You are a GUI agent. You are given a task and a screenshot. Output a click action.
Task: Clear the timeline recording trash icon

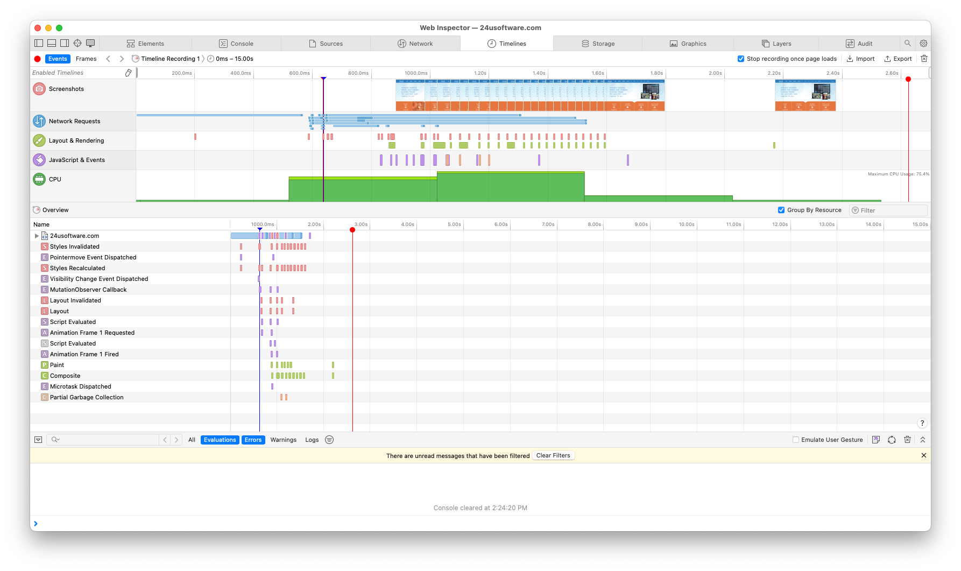[x=924, y=59]
